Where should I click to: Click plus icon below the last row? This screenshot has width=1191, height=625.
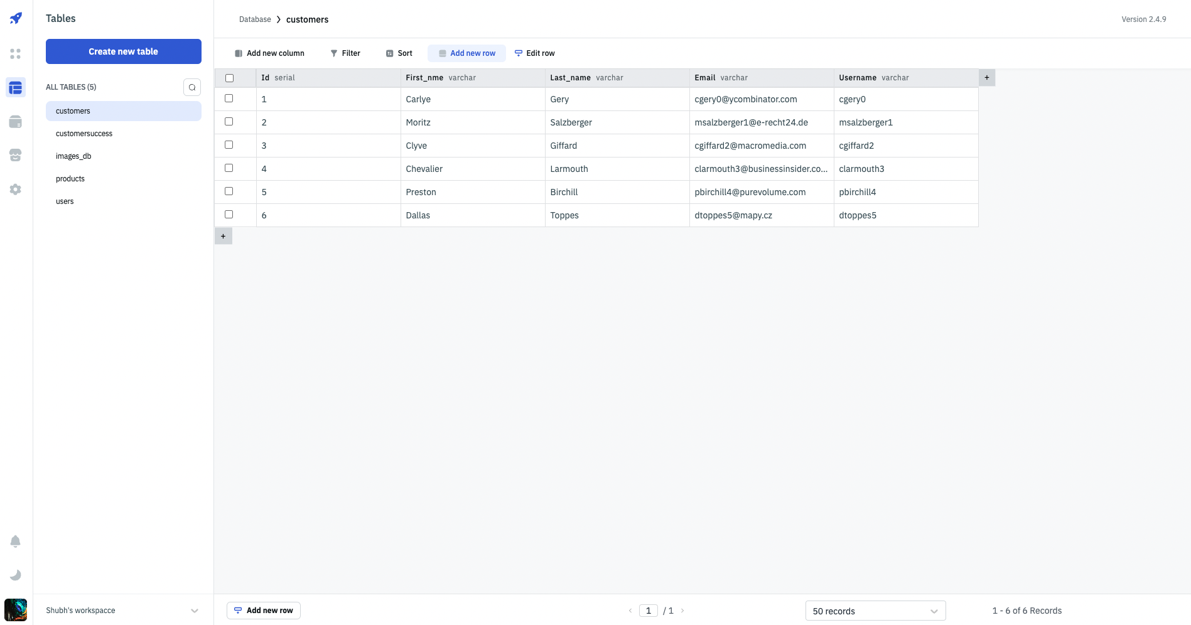coord(224,237)
